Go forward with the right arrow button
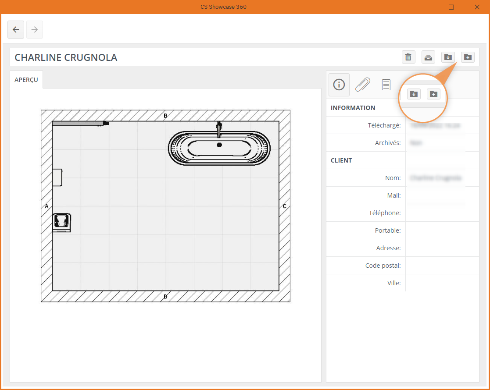This screenshot has width=490, height=390. [x=35, y=30]
